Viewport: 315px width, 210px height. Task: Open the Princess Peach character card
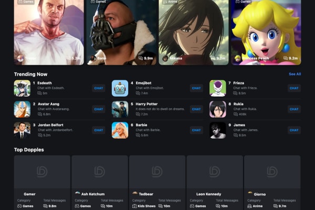[266, 33]
